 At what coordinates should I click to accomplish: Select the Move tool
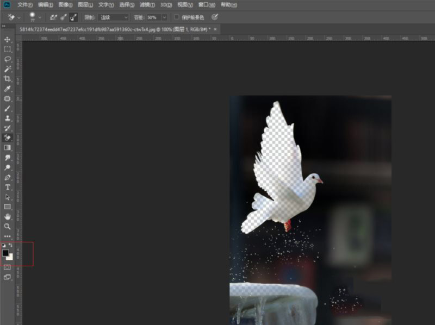pyautogui.click(x=8, y=40)
